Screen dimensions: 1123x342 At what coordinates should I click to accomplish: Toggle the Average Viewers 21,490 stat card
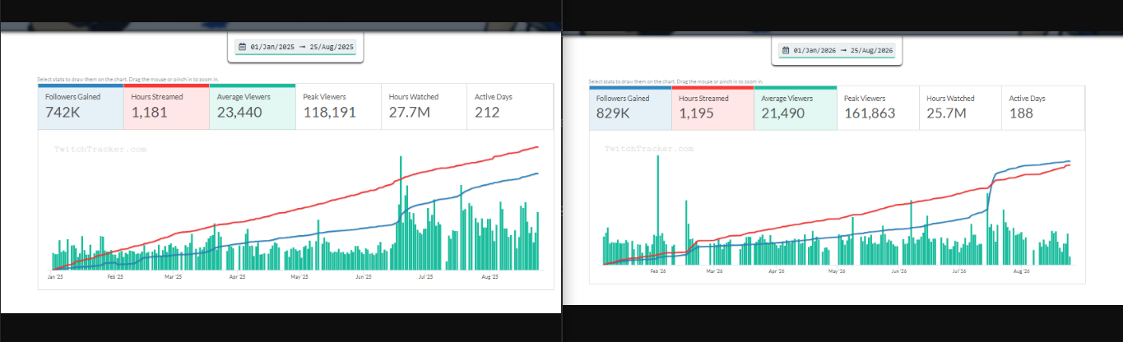pos(796,108)
